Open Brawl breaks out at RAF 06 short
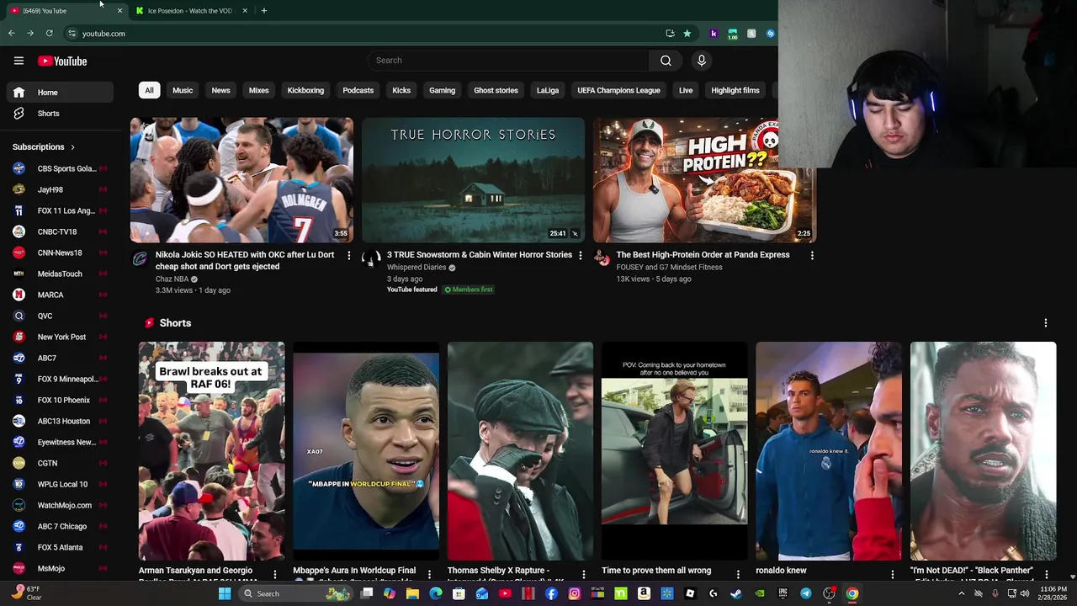 (212, 451)
